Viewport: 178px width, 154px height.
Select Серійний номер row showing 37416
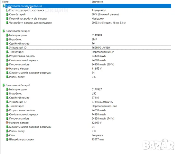click(90, 98)
